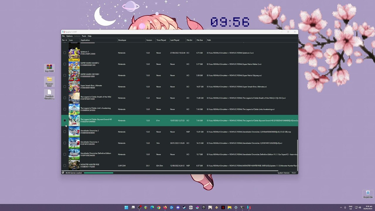This screenshot has height=211, width=375.
Task: Click the 'NSP' extension of Xenoblade Chronicles 2
Action: click(x=188, y=132)
